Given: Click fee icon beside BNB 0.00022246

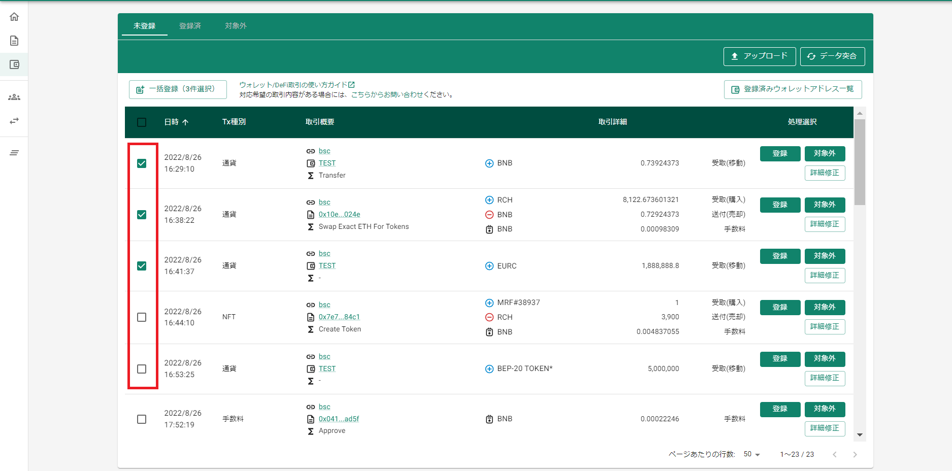Looking at the screenshot, I should click(489, 419).
